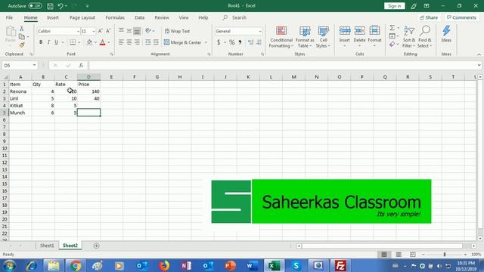Screen dimensions: 484x272
Task: Apply the red Font Color swatch
Action: coord(103,42)
